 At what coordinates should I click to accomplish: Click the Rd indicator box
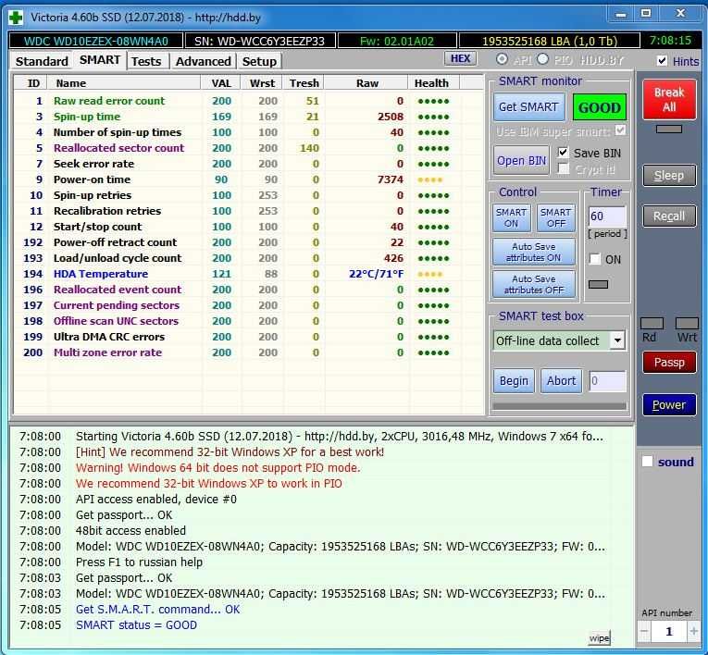(x=652, y=323)
